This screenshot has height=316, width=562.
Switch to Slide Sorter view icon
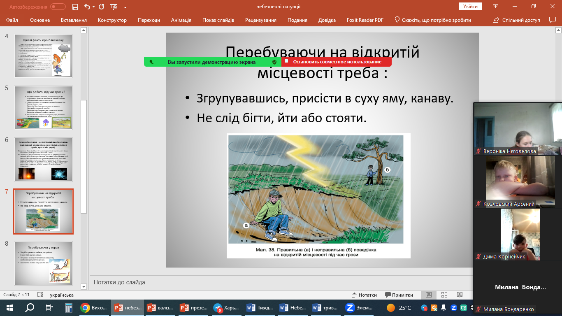click(x=444, y=295)
